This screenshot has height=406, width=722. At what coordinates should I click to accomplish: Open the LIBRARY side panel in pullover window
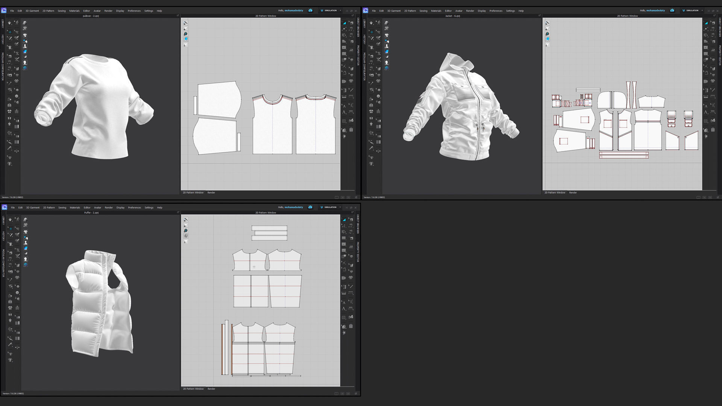pos(3,24)
